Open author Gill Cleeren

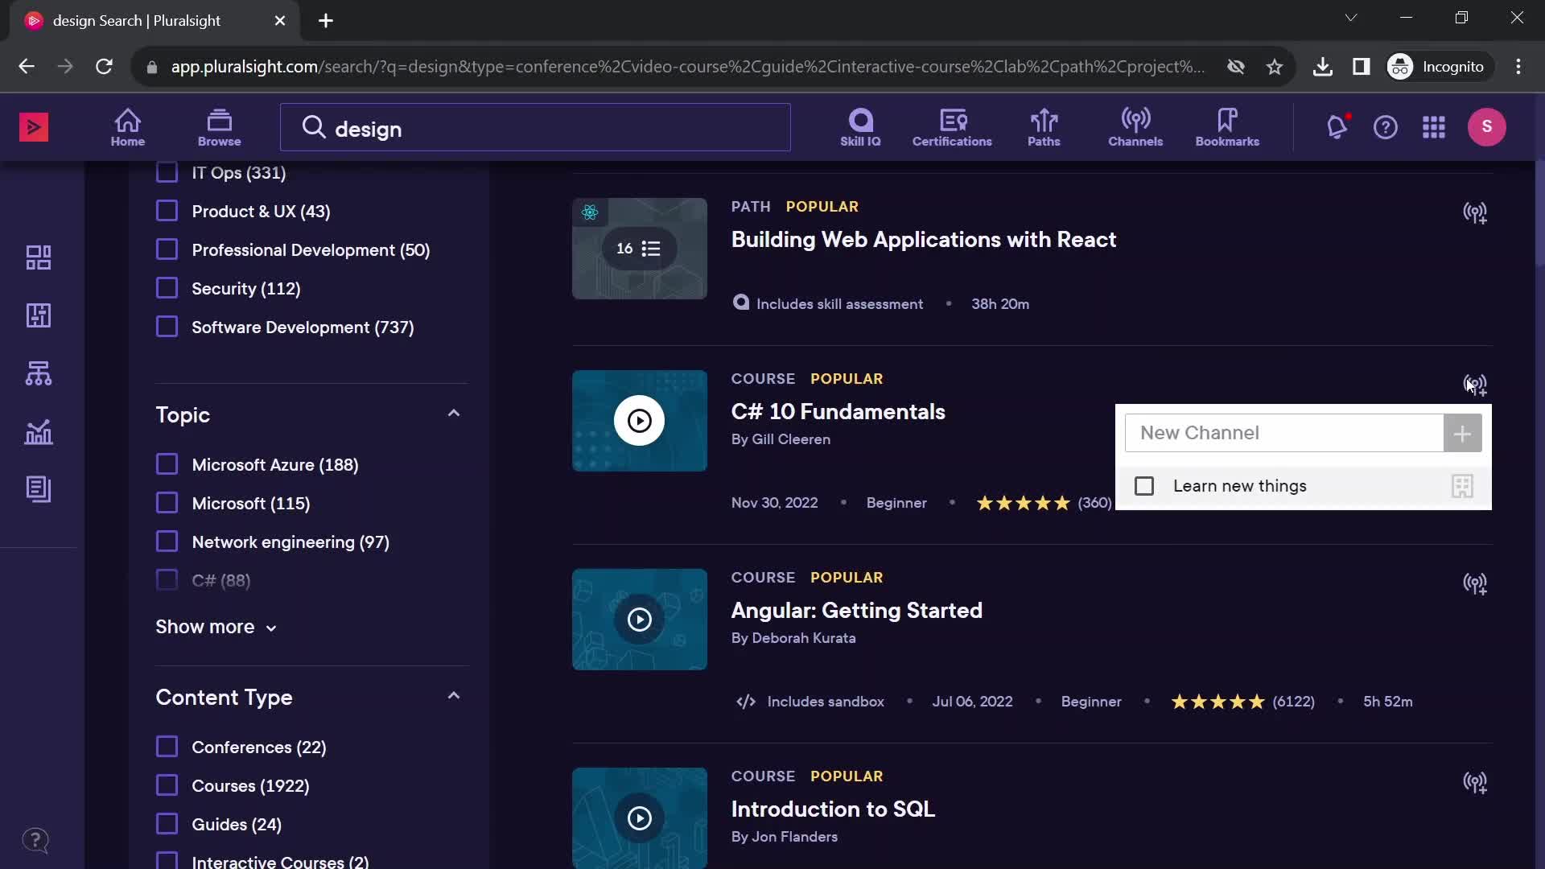791,439
